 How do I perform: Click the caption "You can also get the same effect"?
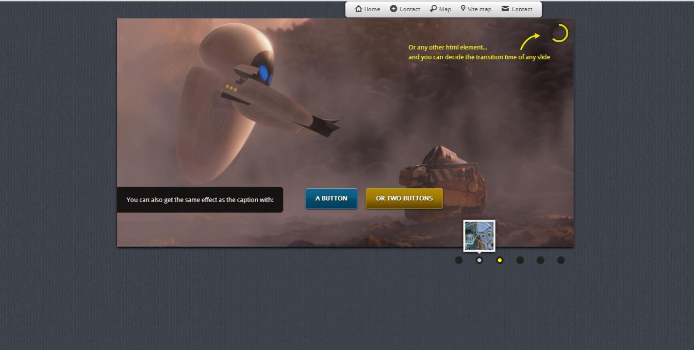click(200, 200)
